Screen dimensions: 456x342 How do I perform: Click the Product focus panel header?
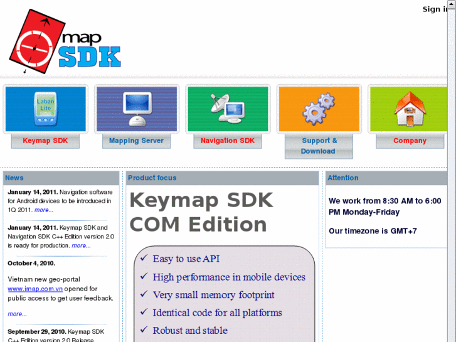(x=223, y=178)
